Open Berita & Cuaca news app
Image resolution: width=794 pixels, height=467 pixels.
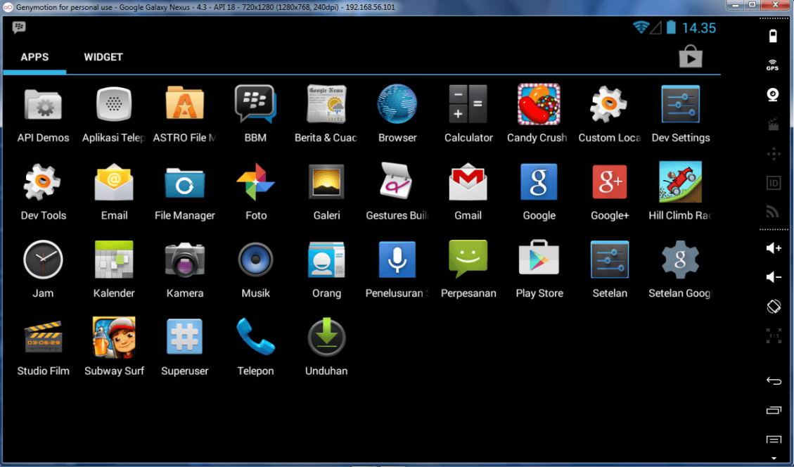tap(326, 104)
